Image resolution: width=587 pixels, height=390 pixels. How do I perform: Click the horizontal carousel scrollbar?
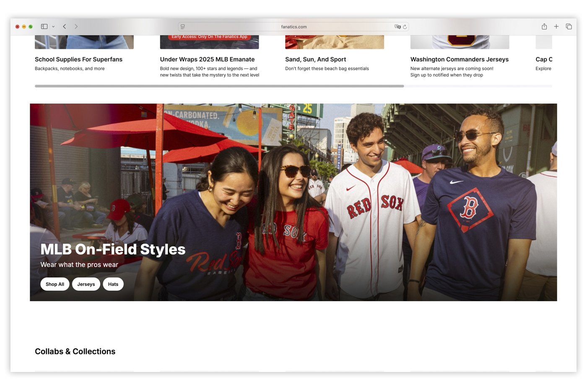click(219, 86)
